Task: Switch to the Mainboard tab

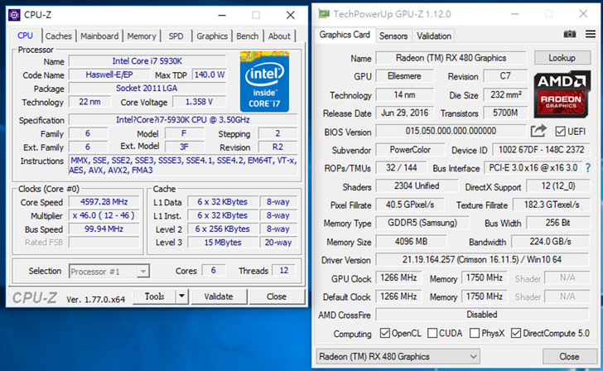Action: pyautogui.click(x=99, y=36)
